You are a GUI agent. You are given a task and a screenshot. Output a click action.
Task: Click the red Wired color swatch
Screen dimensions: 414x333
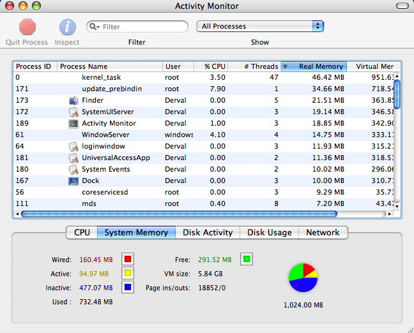coord(128,259)
